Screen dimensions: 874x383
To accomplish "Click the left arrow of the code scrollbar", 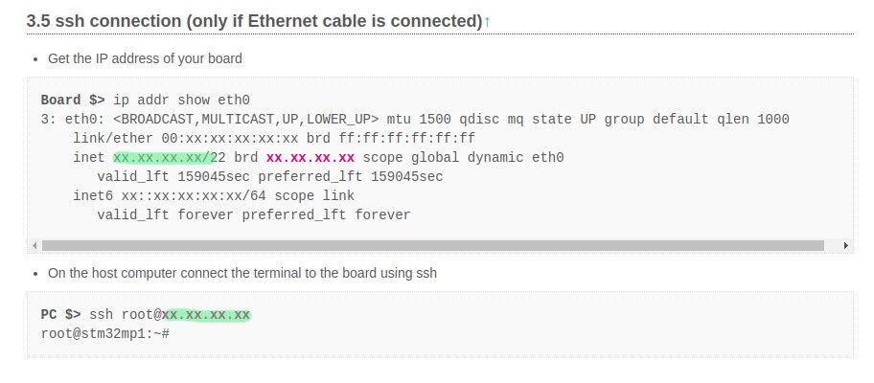I will coord(34,246).
